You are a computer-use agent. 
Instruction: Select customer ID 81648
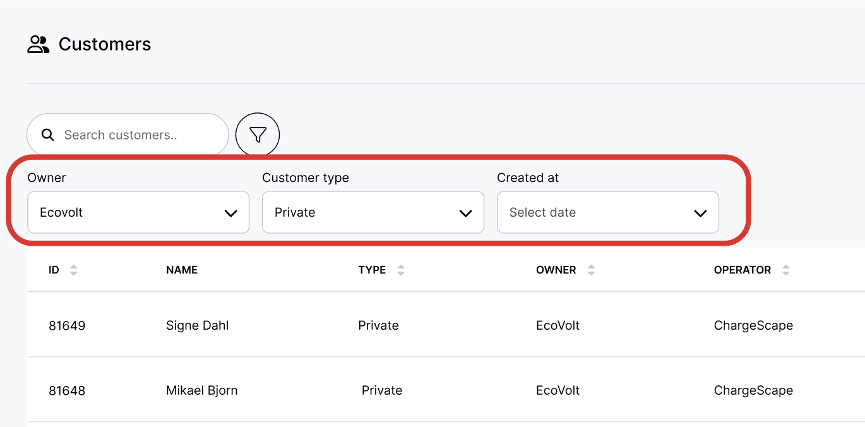pos(67,391)
